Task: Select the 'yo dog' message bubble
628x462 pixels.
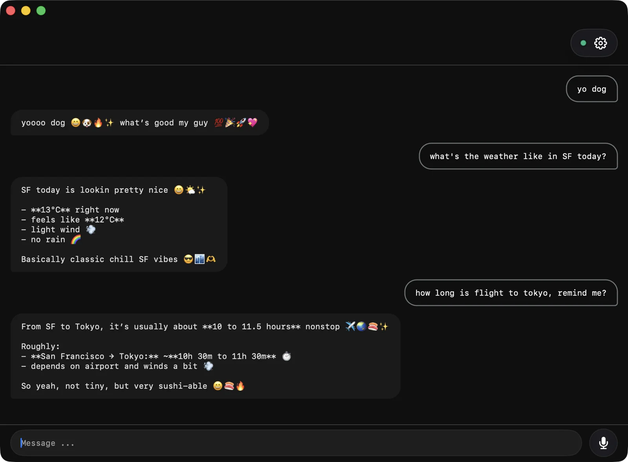Action: [x=592, y=89]
